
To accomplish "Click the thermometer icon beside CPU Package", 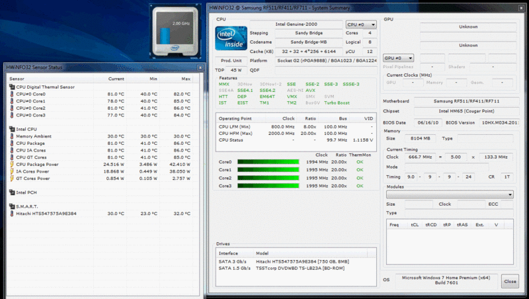I will pos(12,144).
